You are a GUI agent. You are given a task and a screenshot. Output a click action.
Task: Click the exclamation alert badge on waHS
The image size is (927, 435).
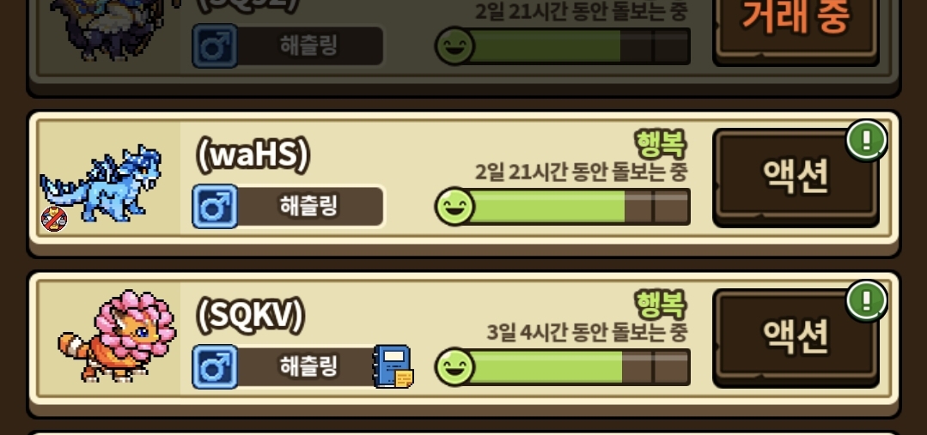[x=867, y=141]
